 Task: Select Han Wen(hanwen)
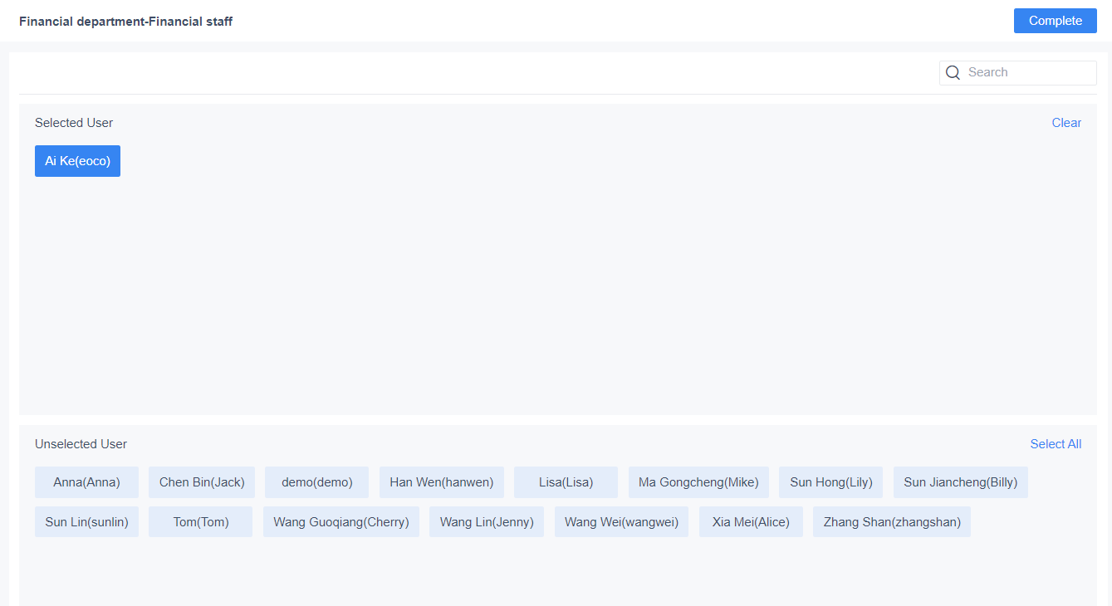[441, 481]
